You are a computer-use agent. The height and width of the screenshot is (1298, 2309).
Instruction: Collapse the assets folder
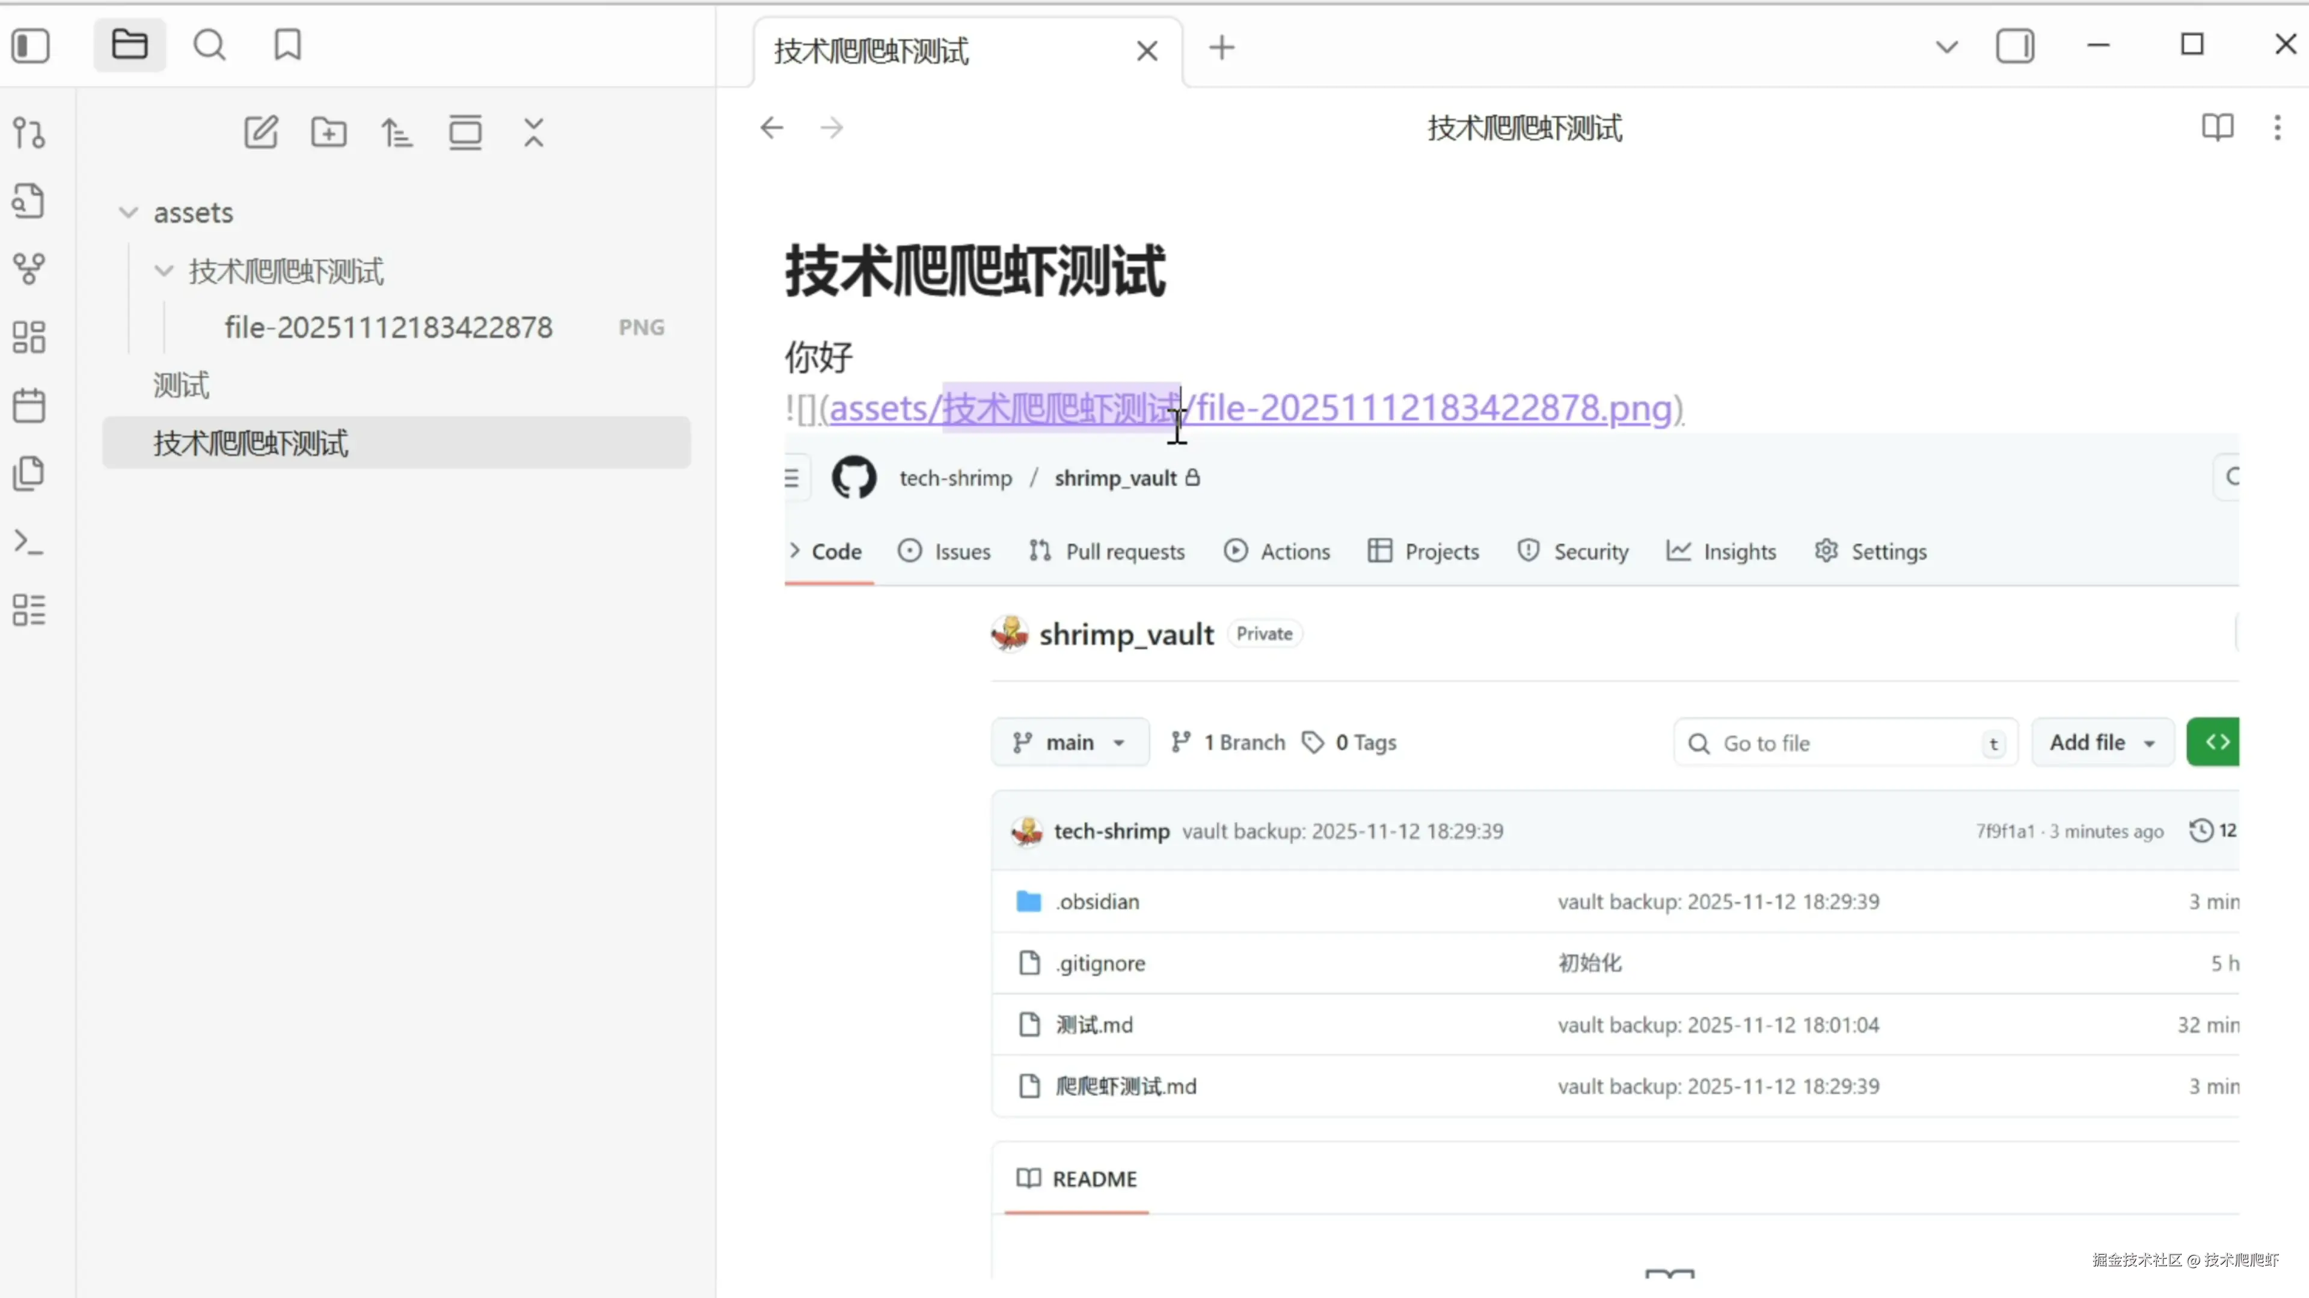click(x=128, y=213)
